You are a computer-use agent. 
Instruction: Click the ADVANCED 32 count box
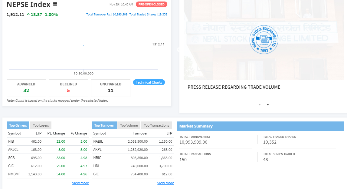26,88
